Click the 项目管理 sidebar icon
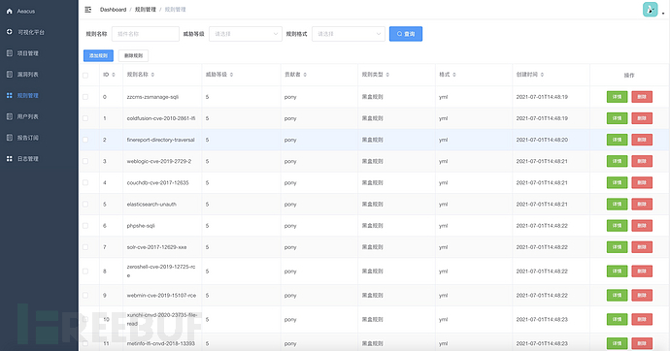The image size is (670, 351). point(10,53)
